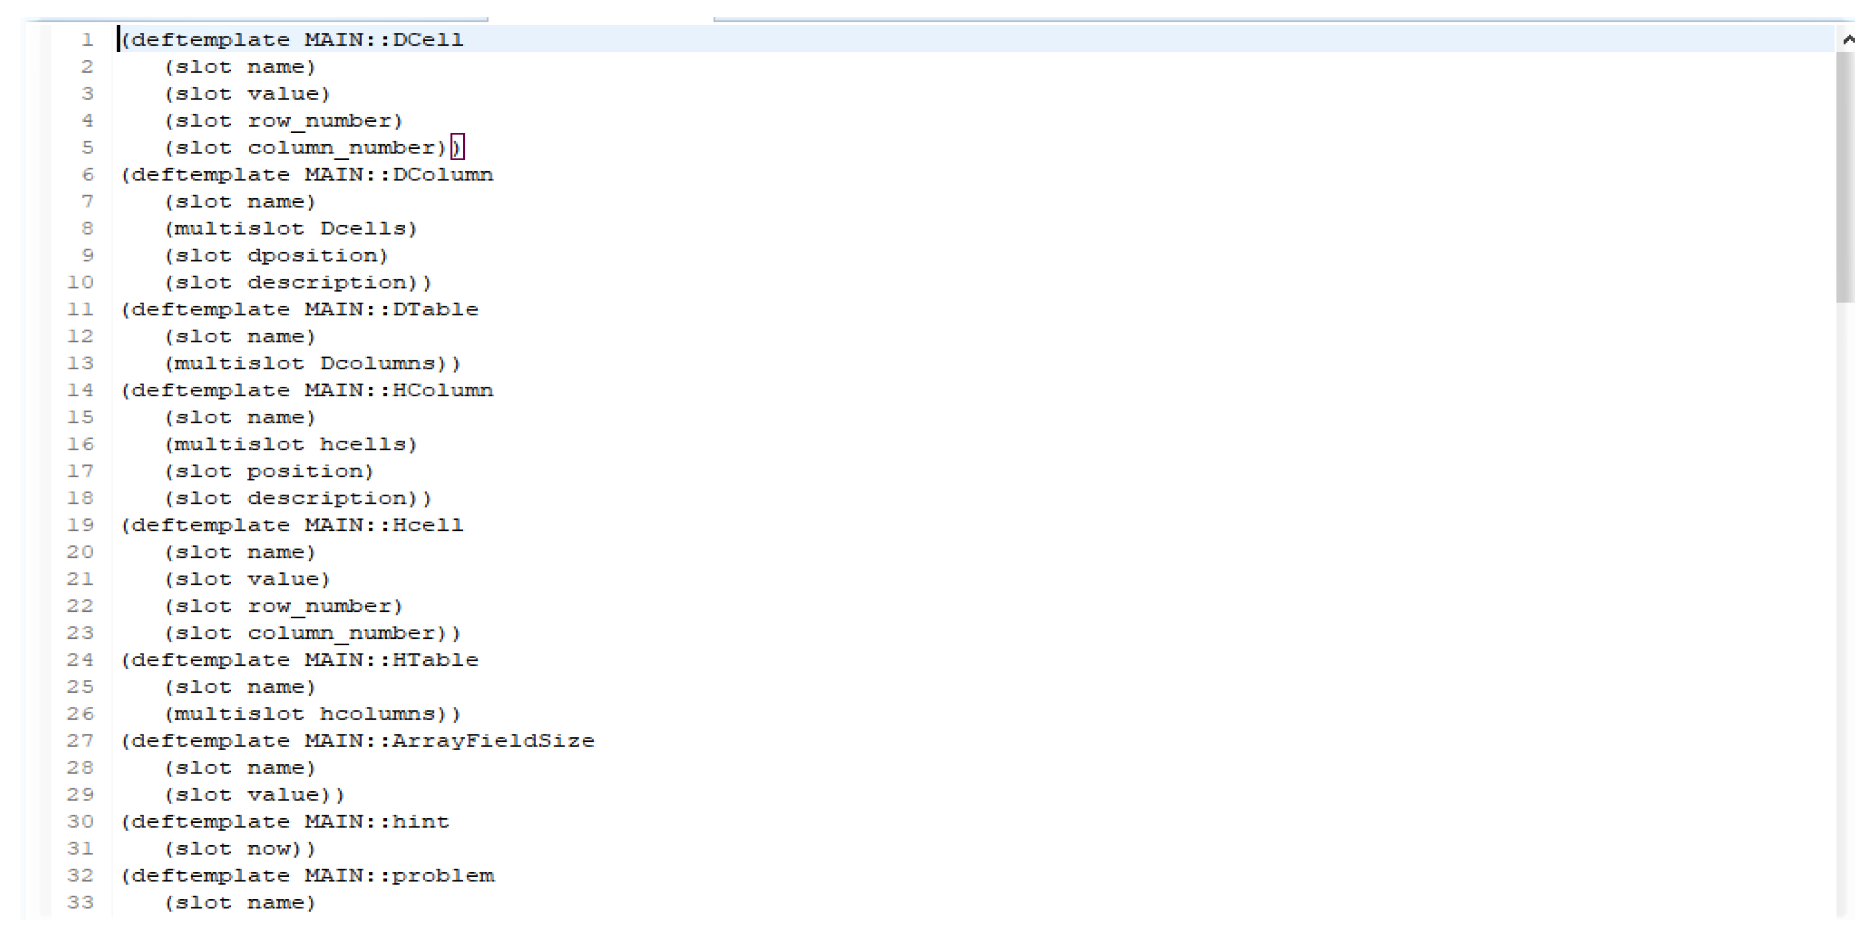Image resolution: width=1875 pixels, height=943 pixels.
Task: Click on the DTable deftemplate name
Action: (x=435, y=309)
